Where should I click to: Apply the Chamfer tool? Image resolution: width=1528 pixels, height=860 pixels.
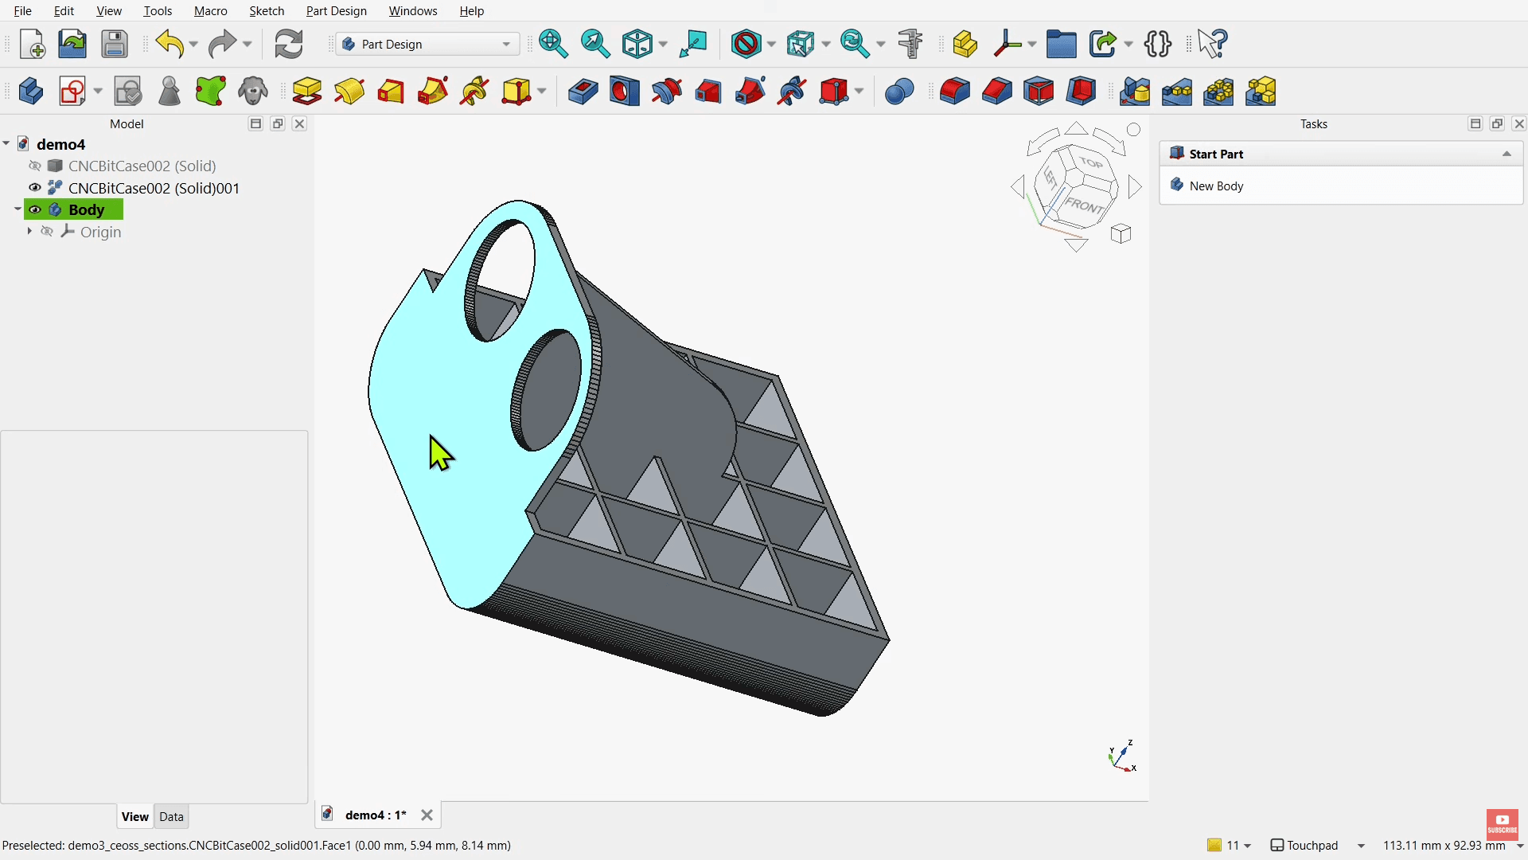point(997,91)
